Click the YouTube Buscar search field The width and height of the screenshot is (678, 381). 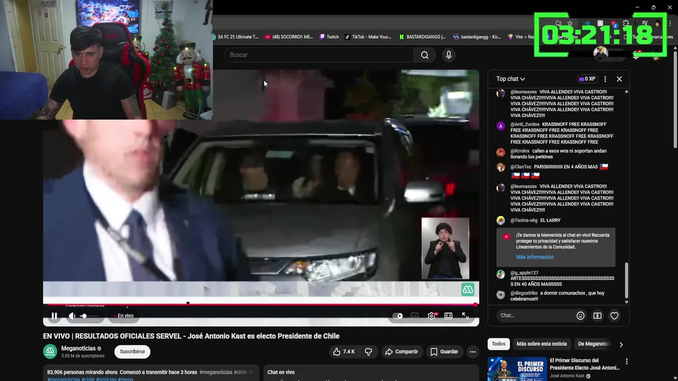pyautogui.click(x=319, y=55)
